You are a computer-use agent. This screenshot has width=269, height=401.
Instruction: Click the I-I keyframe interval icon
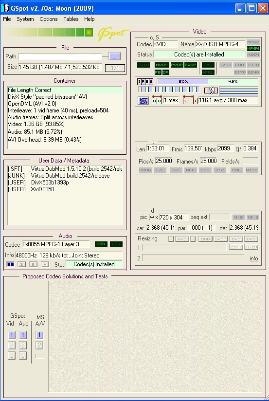(190, 100)
